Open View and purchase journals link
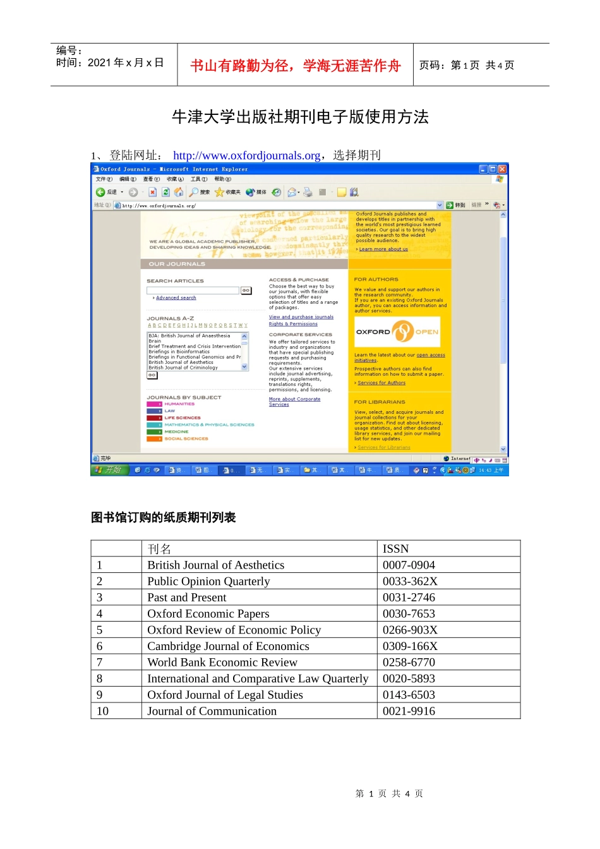 (301, 317)
